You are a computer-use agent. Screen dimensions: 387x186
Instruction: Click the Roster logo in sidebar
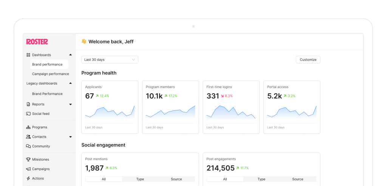pos(37,42)
